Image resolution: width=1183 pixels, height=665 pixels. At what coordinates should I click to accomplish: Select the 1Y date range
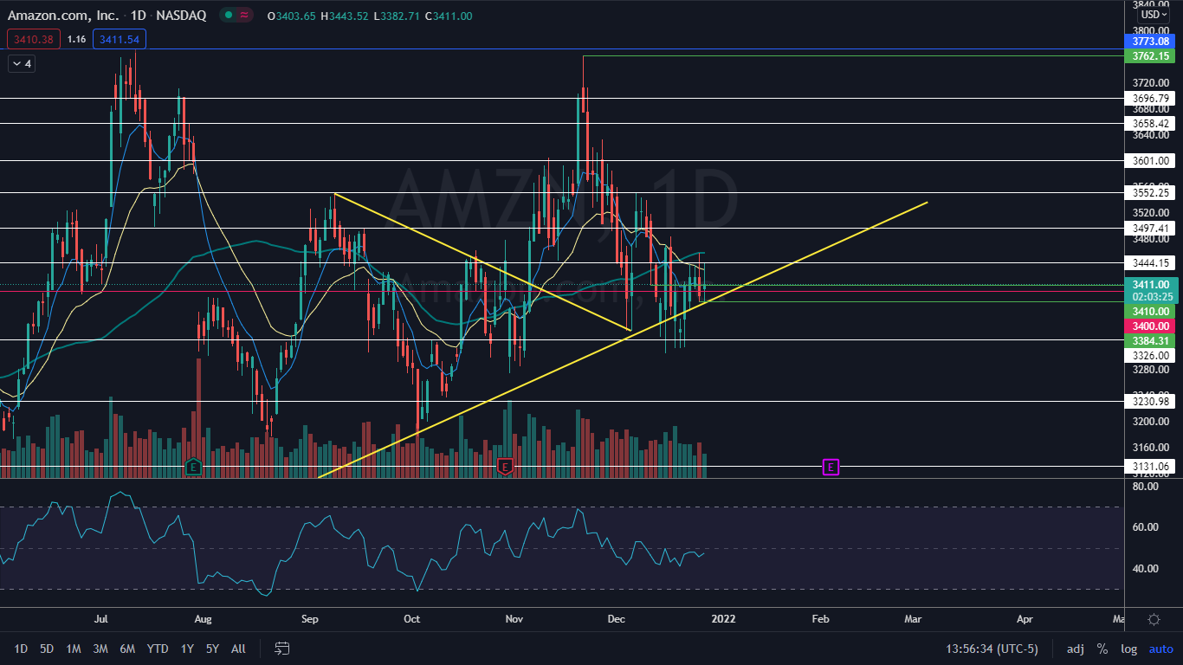[x=187, y=649]
